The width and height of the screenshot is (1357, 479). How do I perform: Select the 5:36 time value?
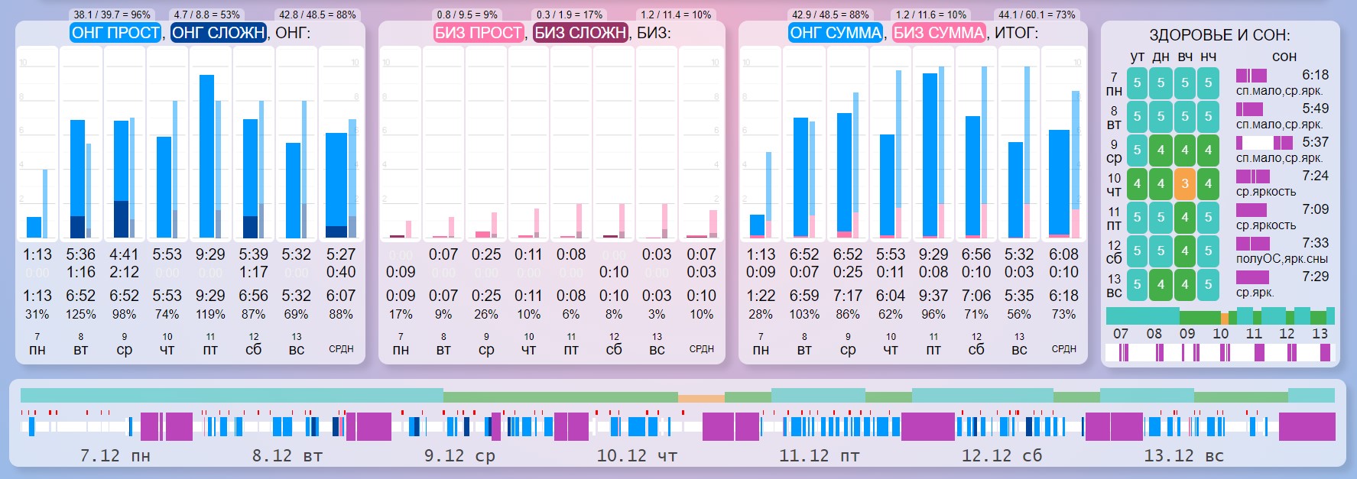[80, 254]
